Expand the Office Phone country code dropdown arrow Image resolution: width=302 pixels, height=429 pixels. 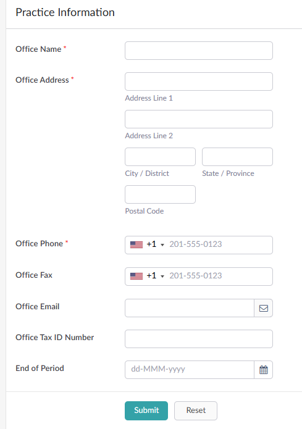[162, 245]
